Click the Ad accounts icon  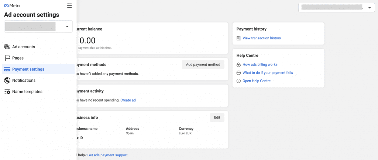7,47
